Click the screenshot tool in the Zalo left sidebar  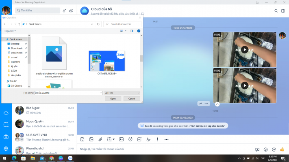click(6, 125)
